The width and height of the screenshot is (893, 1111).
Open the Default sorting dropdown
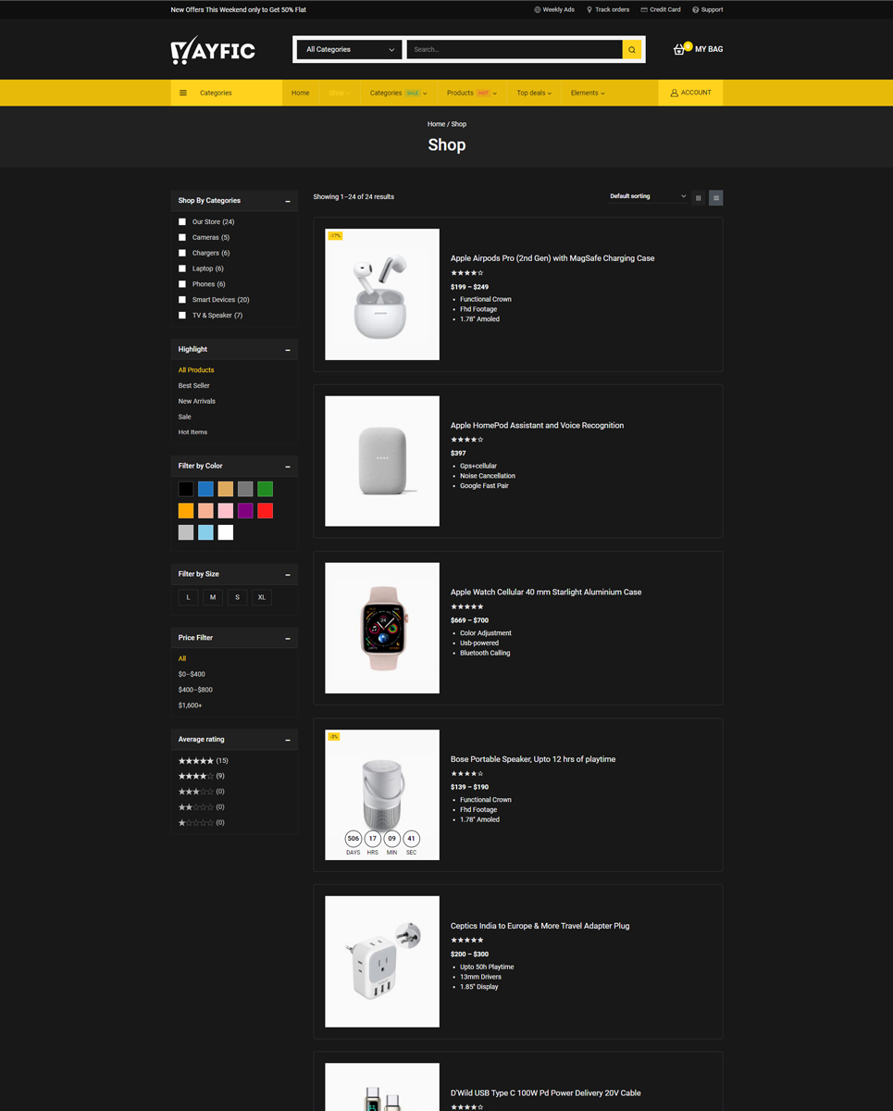647,196
